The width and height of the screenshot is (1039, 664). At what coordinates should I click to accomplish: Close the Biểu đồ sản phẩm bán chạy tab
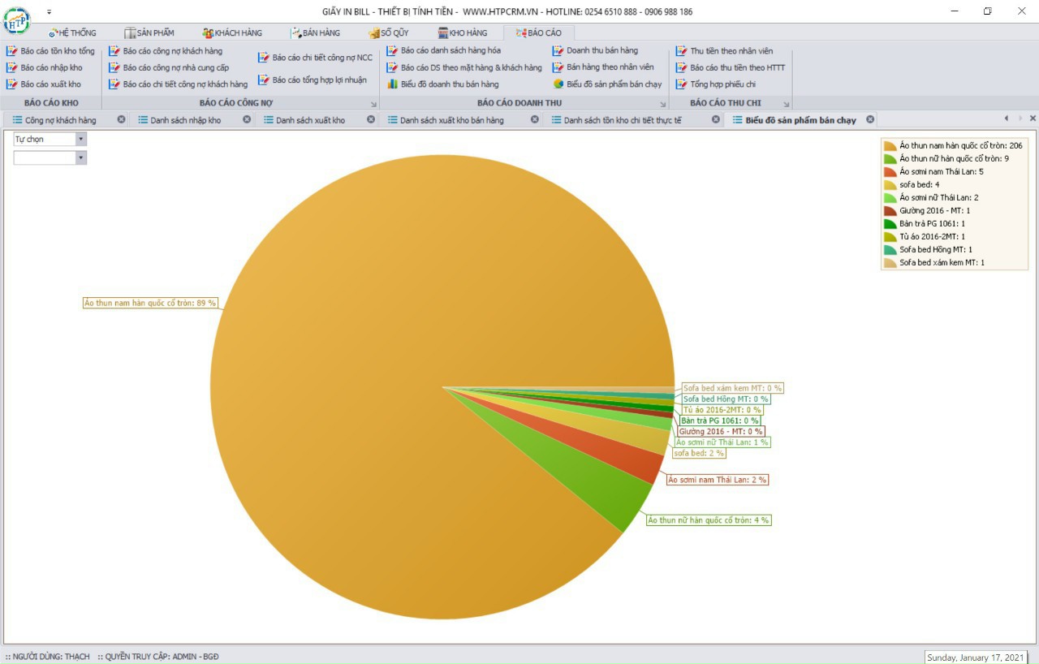click(x=870, y=119)
